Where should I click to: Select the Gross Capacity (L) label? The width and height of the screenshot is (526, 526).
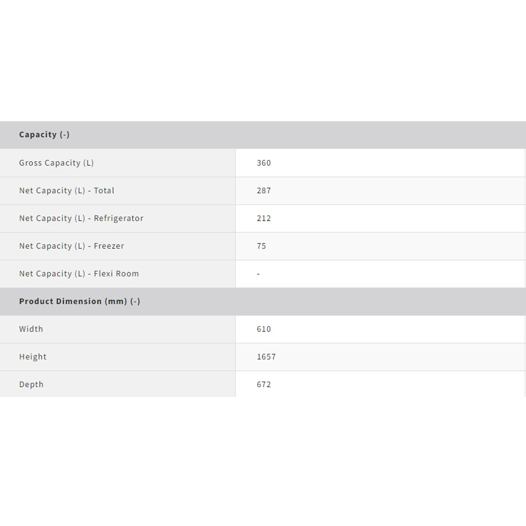tap(56, 163)
